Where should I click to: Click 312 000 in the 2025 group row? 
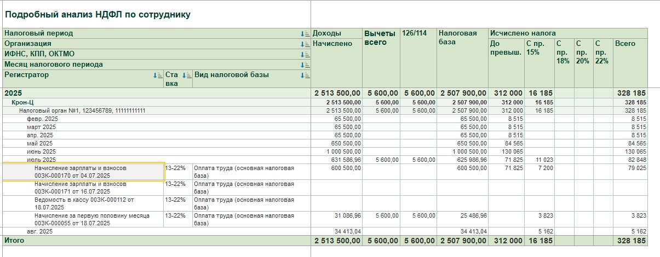click(x=508, y=94)
